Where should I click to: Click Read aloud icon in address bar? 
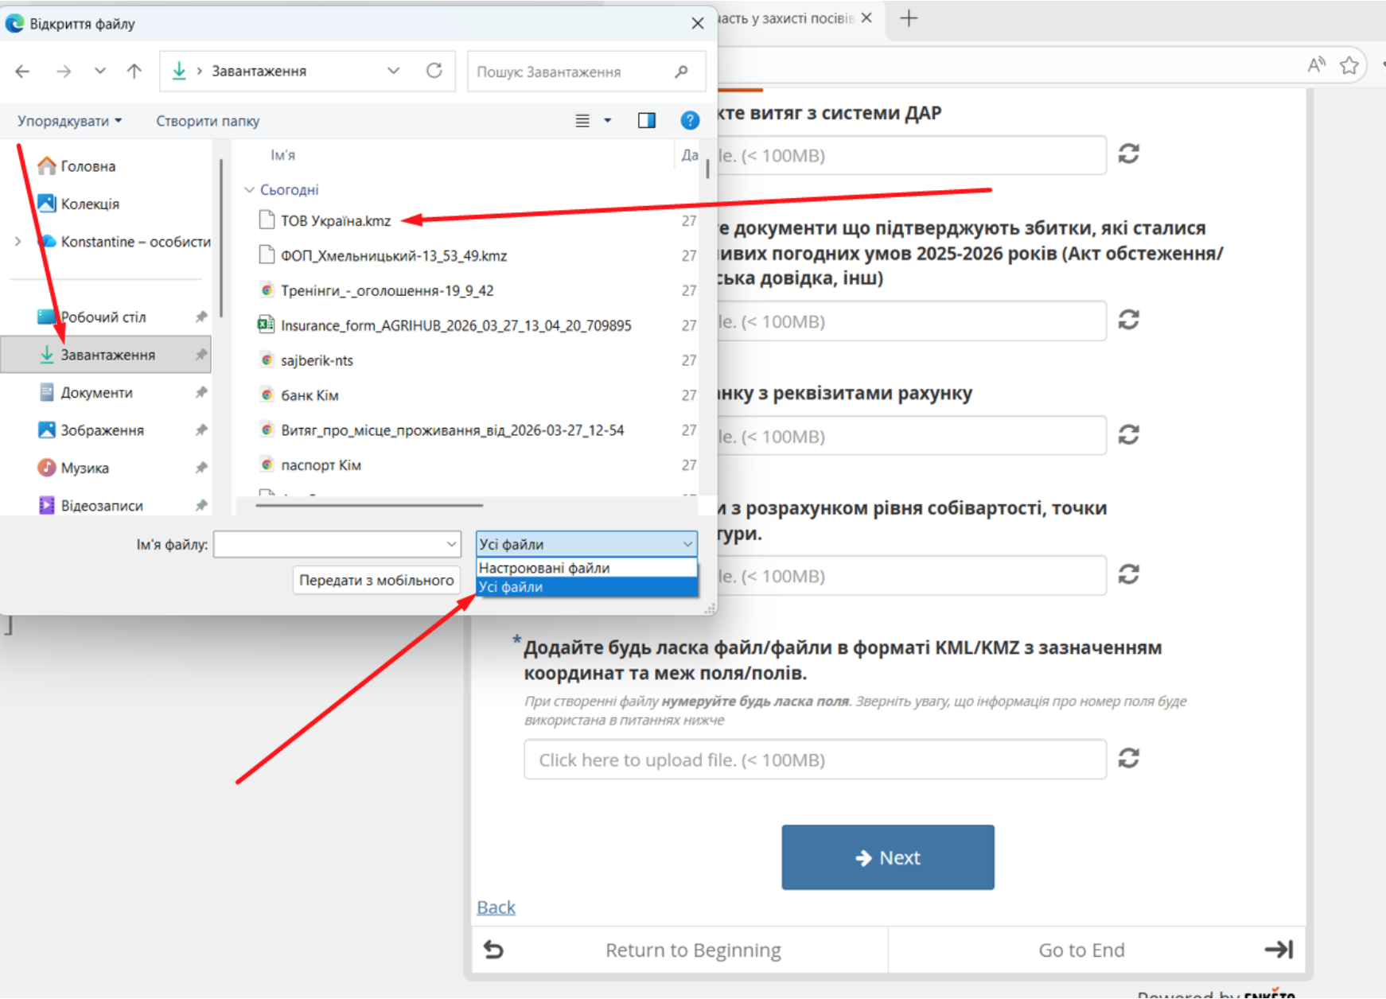coord(1316,65)
